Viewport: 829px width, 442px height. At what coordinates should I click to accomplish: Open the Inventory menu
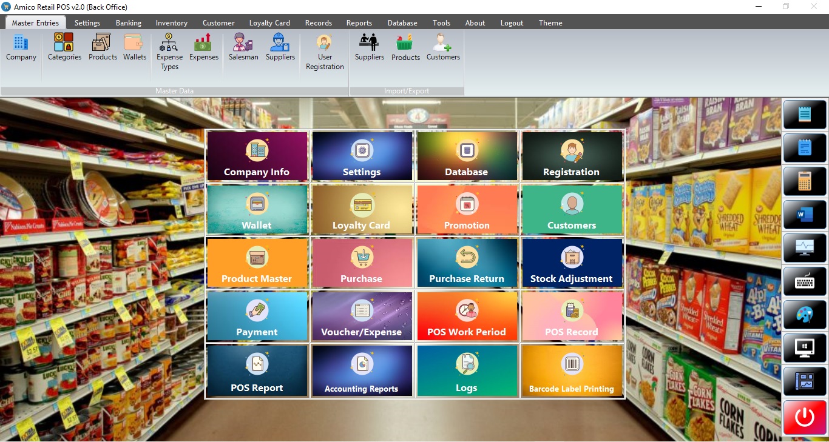[171, 23]
